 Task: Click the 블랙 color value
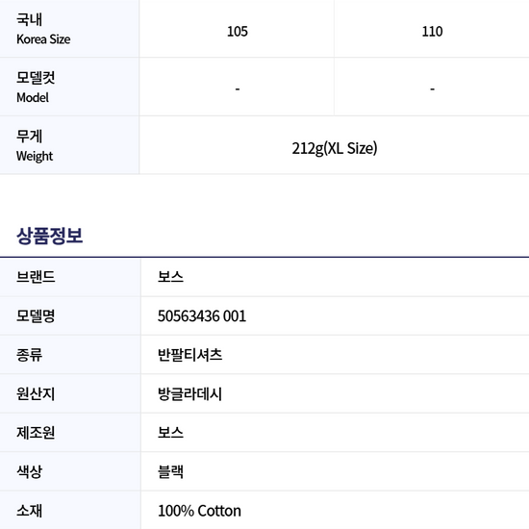click(170, 471)
